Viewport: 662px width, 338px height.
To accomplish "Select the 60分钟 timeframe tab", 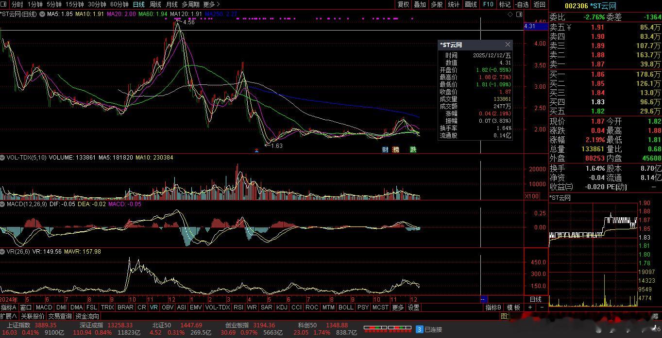I will (119, 4).
